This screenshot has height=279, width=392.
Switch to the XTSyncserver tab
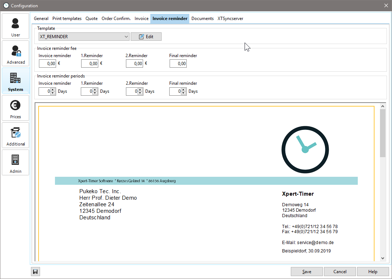coord(230,19)
